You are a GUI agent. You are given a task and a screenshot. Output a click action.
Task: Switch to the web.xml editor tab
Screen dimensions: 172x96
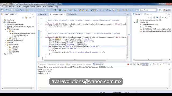(x=43, y=14)
